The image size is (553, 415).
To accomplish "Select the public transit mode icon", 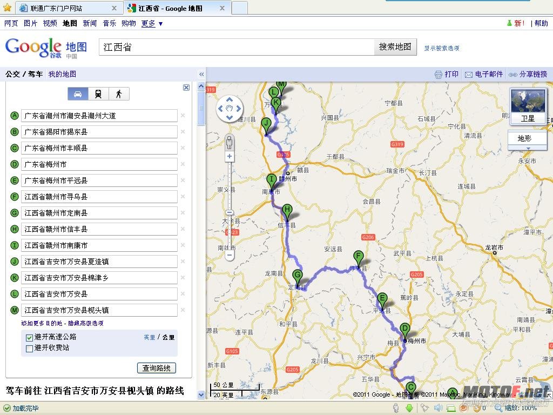I will coord(99,93).
